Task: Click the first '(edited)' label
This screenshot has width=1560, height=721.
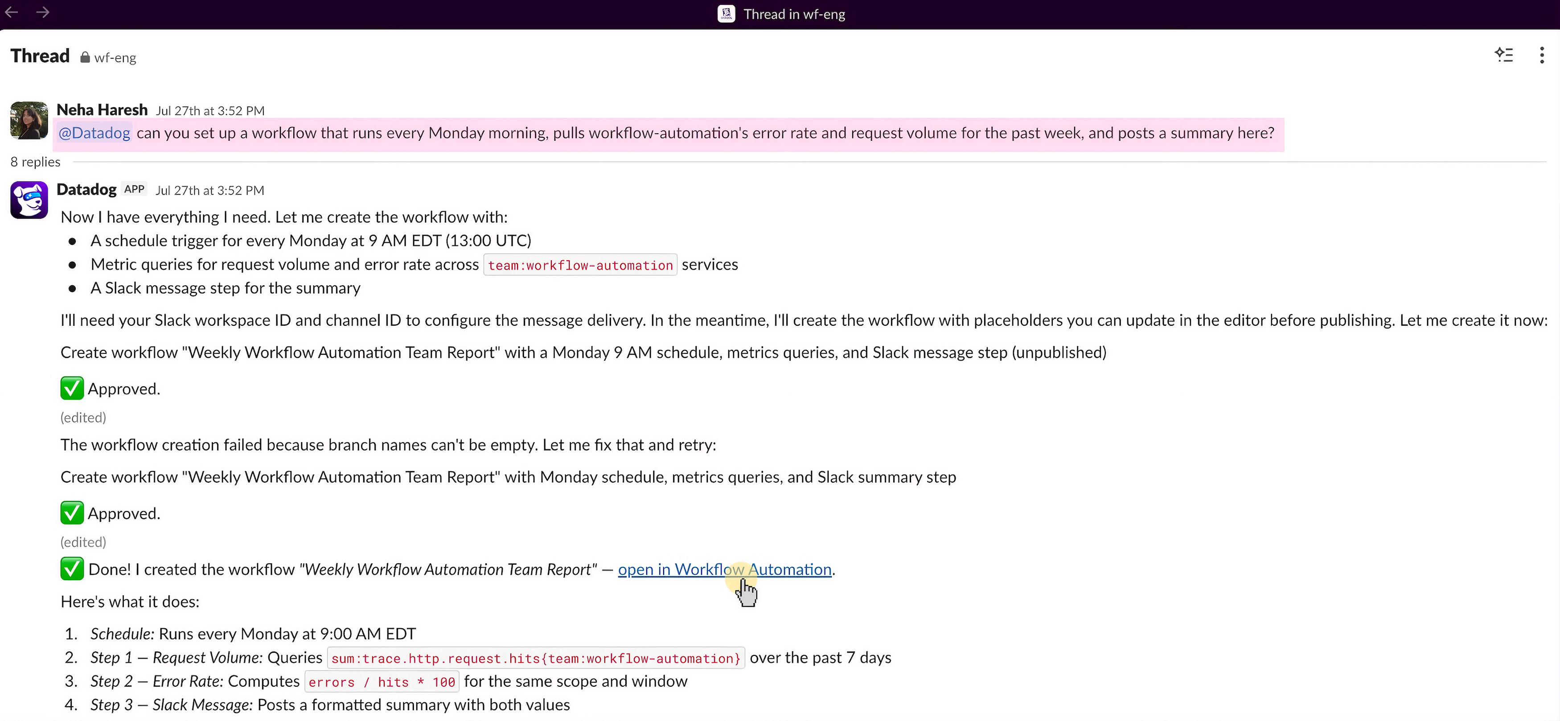Action: pyautogui.click(x=83, y=418)
